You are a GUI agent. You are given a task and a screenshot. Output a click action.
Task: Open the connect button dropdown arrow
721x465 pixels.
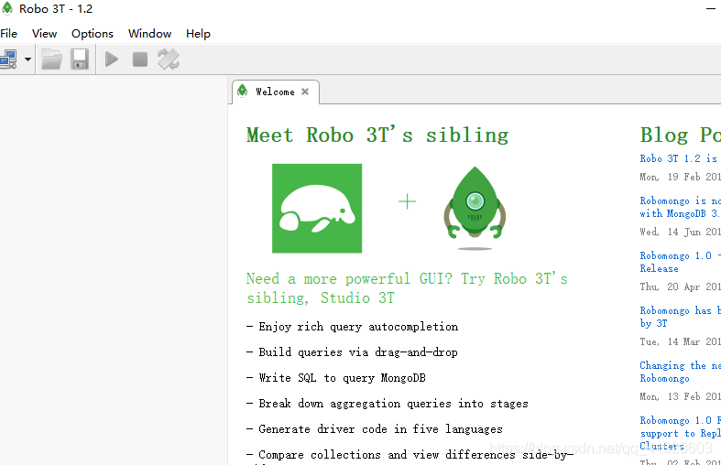[x=27, y=59]
